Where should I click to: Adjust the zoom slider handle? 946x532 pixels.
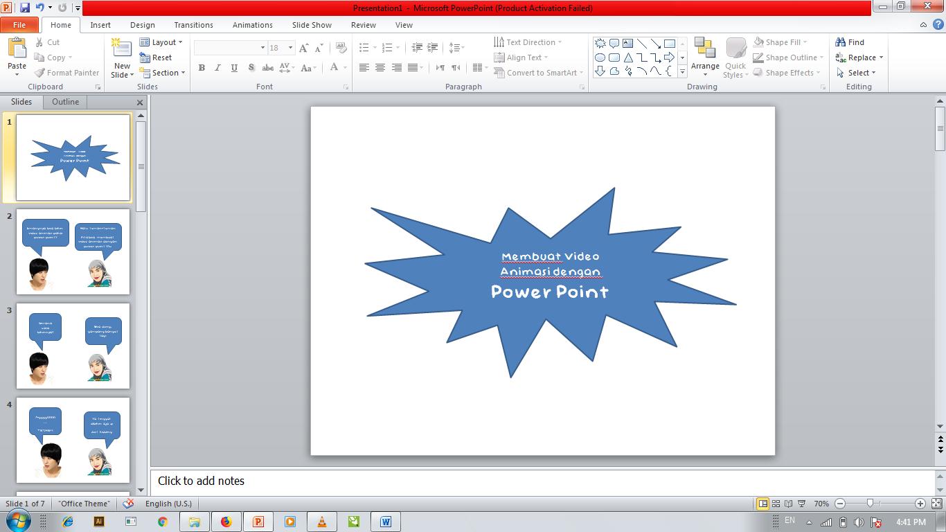(x=870, y=504)
